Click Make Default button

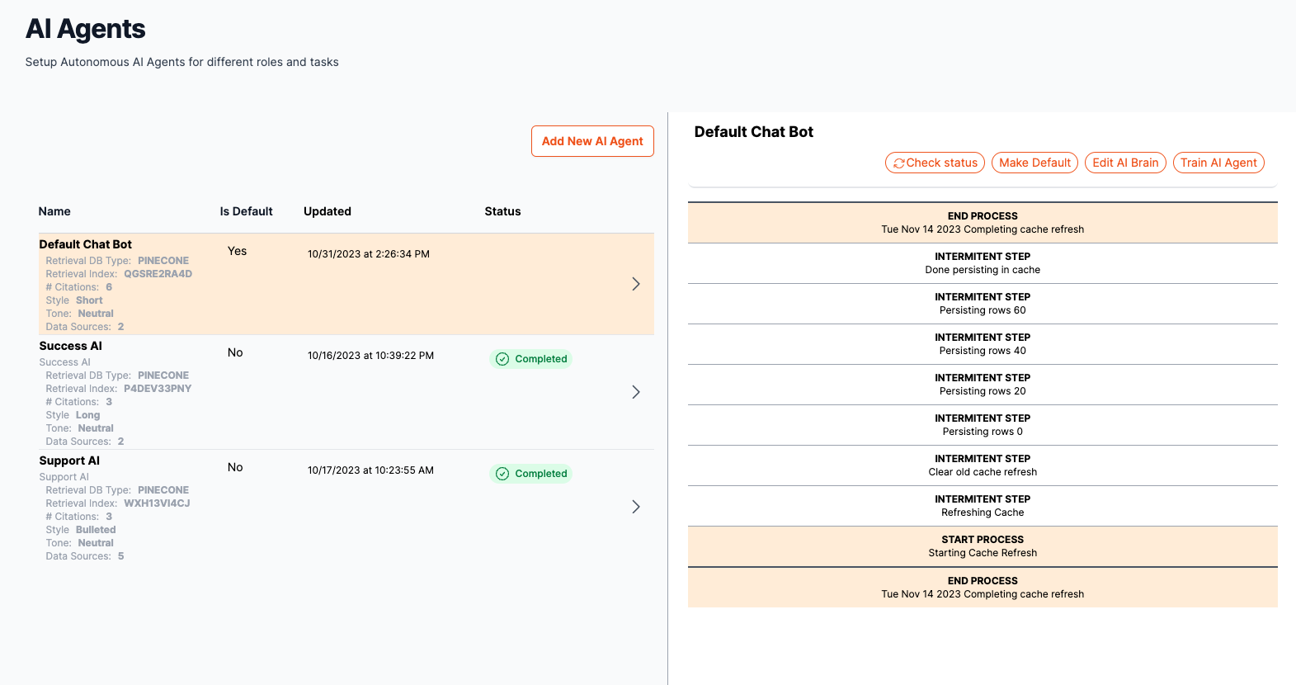[1034, 163]
